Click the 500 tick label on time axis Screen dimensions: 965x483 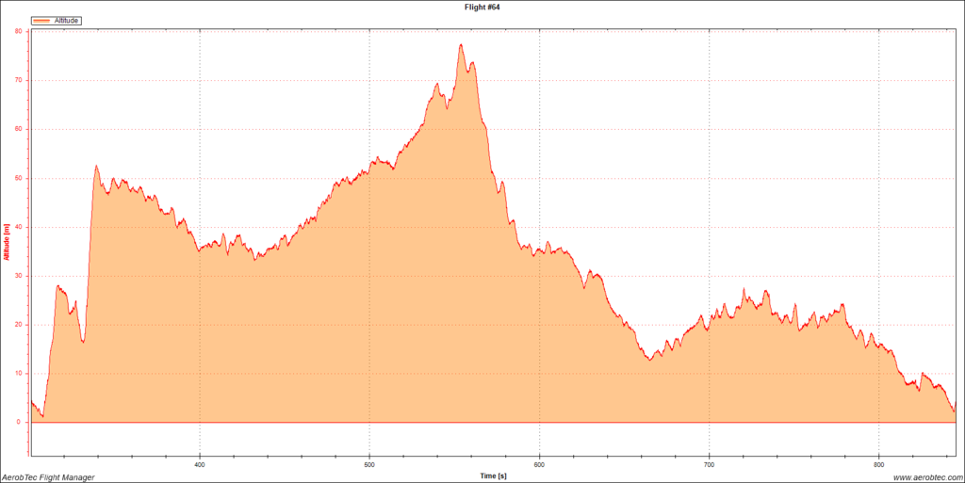tap(369, 464)
